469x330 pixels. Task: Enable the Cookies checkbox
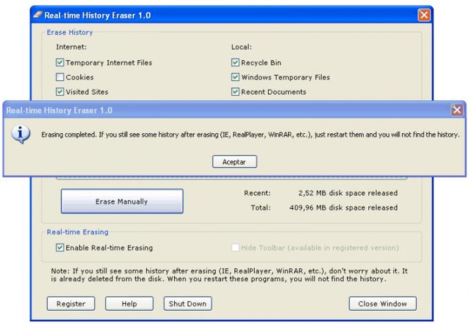coord(60,77)
